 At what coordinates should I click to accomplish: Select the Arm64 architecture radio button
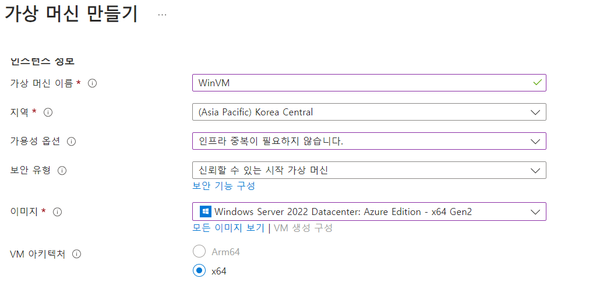[x=199, y=252]
